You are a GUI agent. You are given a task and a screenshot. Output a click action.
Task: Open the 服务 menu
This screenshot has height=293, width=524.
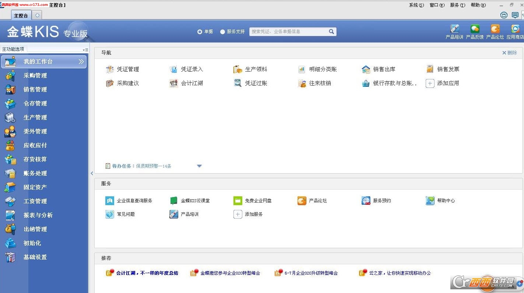tap(457, 5)
